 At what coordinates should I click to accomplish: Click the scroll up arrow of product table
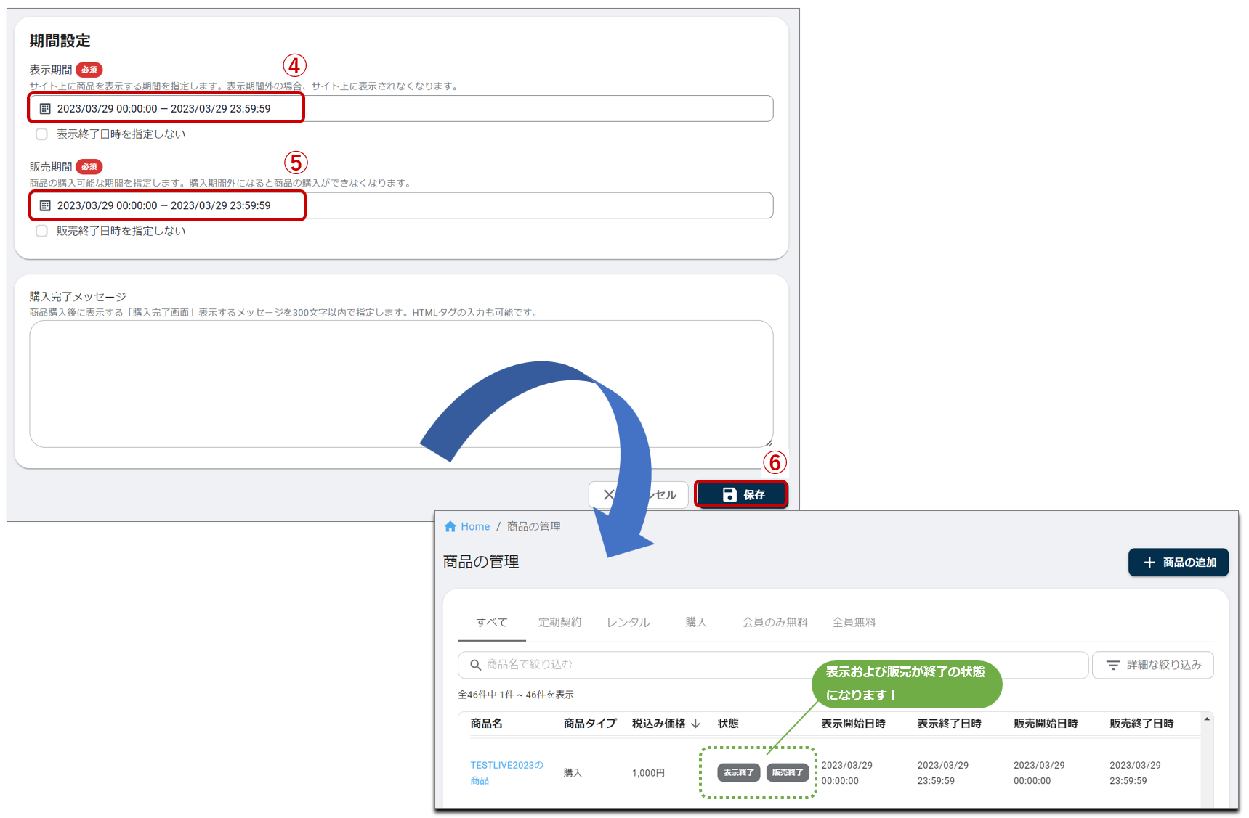click(x=1207, y=719)
